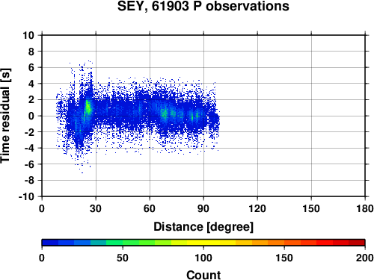Click the y-axis tick label 0
The image size is (374, 280).
(x=31, y=116)
